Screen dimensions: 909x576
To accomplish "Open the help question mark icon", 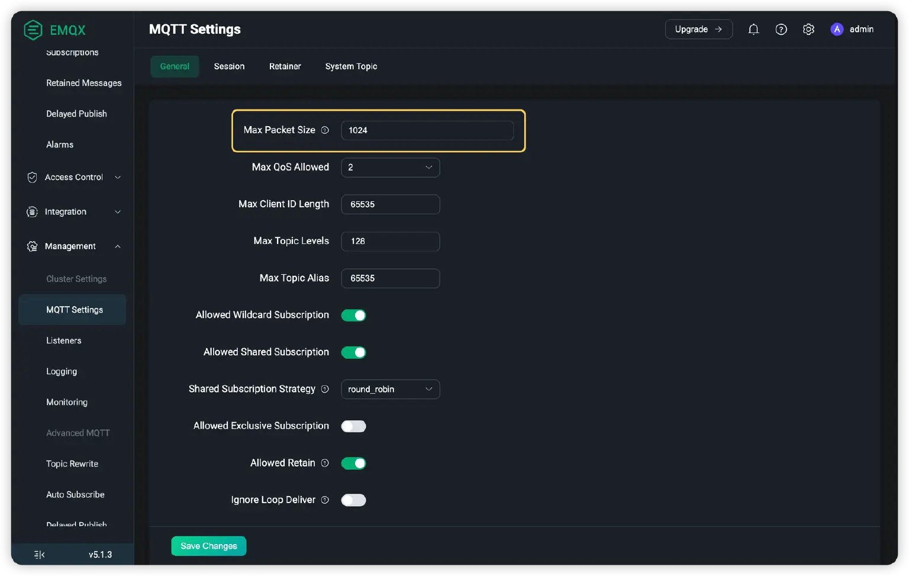I will pyautogui.click(x=781, y=30).
